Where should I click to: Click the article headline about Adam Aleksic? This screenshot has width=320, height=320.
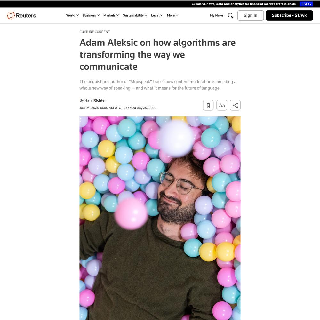tap(157, 54)
